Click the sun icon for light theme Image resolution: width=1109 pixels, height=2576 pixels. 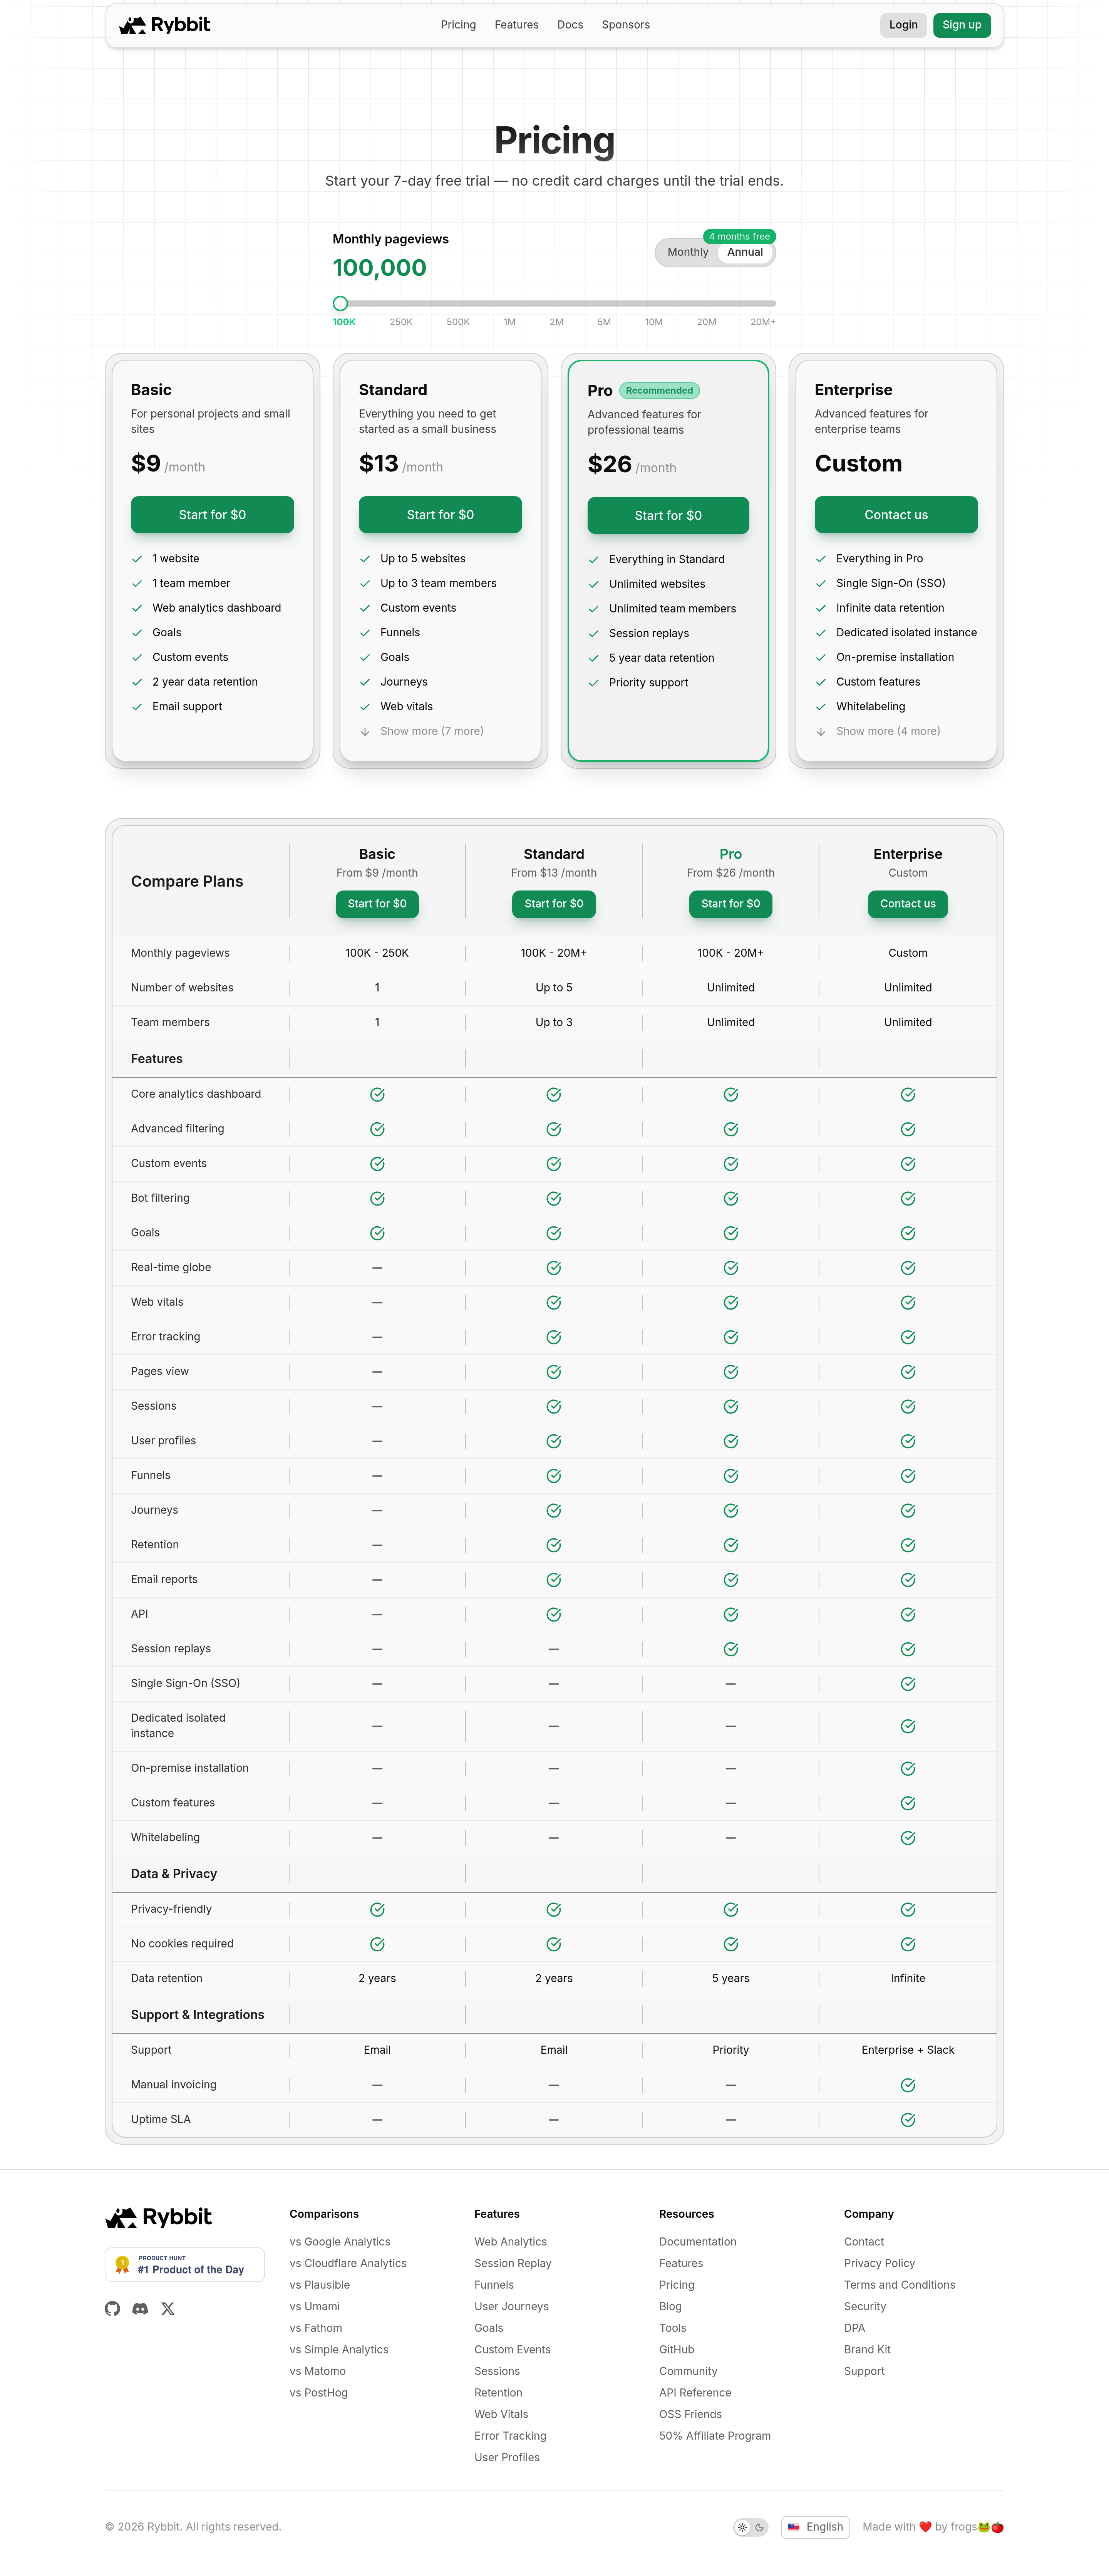742,2527
